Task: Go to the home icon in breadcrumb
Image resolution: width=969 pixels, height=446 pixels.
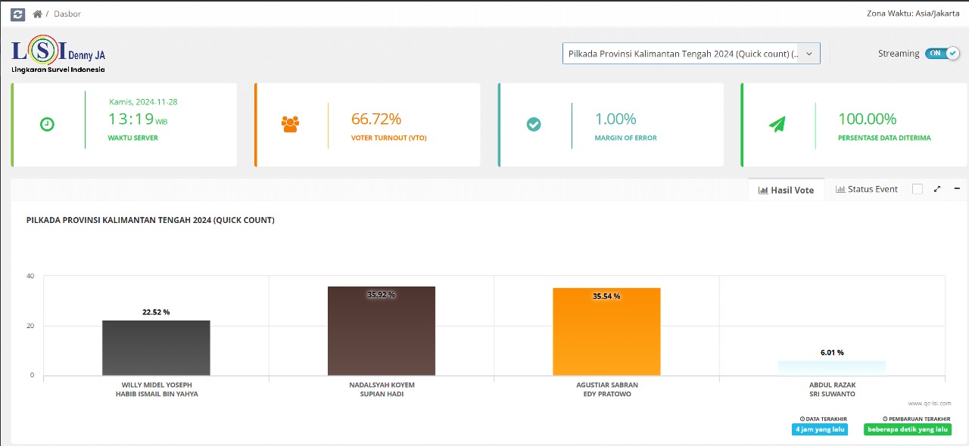Action: click(x=37, y=14)
